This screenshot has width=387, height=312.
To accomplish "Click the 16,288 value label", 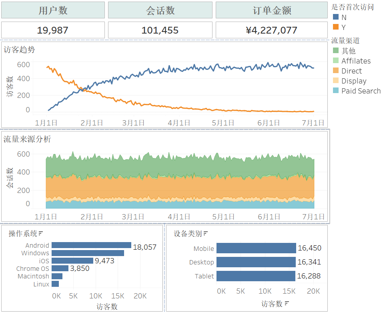I will coord(309,276).
